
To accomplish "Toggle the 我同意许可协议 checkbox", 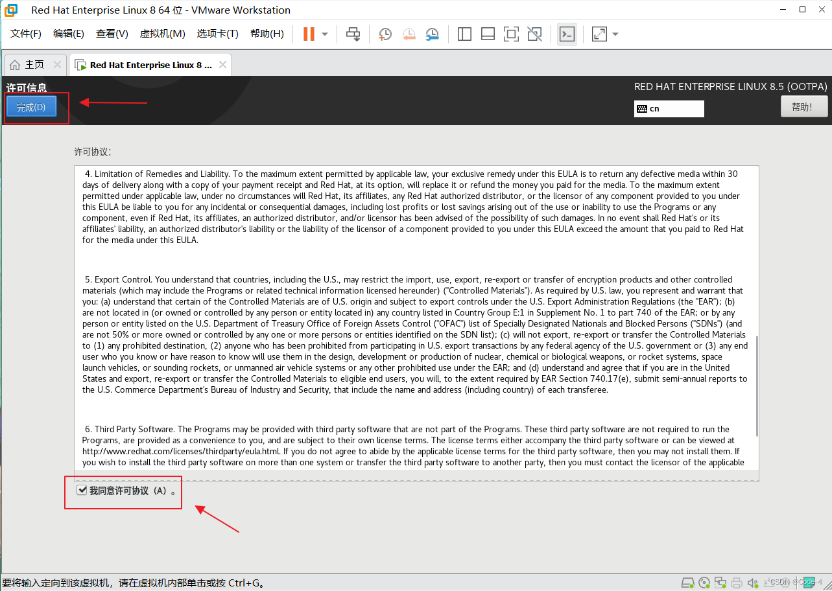I will pyautogui.click(x=82, y=490).
